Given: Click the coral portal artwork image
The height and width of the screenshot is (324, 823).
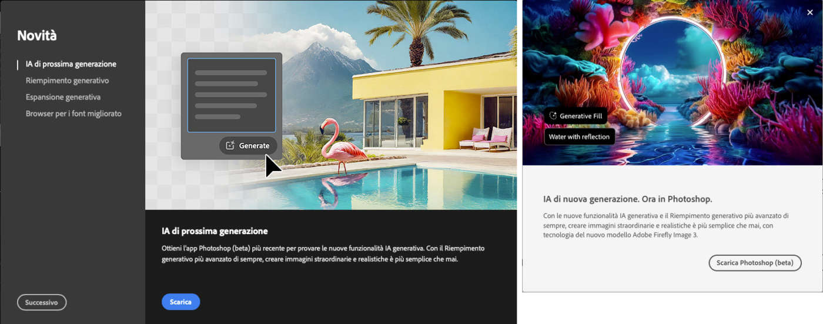Looking at the screenshot, I should click(673, 83).
